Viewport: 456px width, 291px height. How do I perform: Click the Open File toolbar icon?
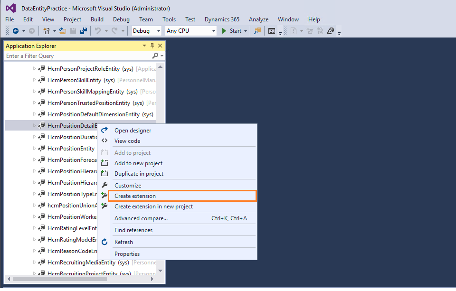tap(62, 30)
